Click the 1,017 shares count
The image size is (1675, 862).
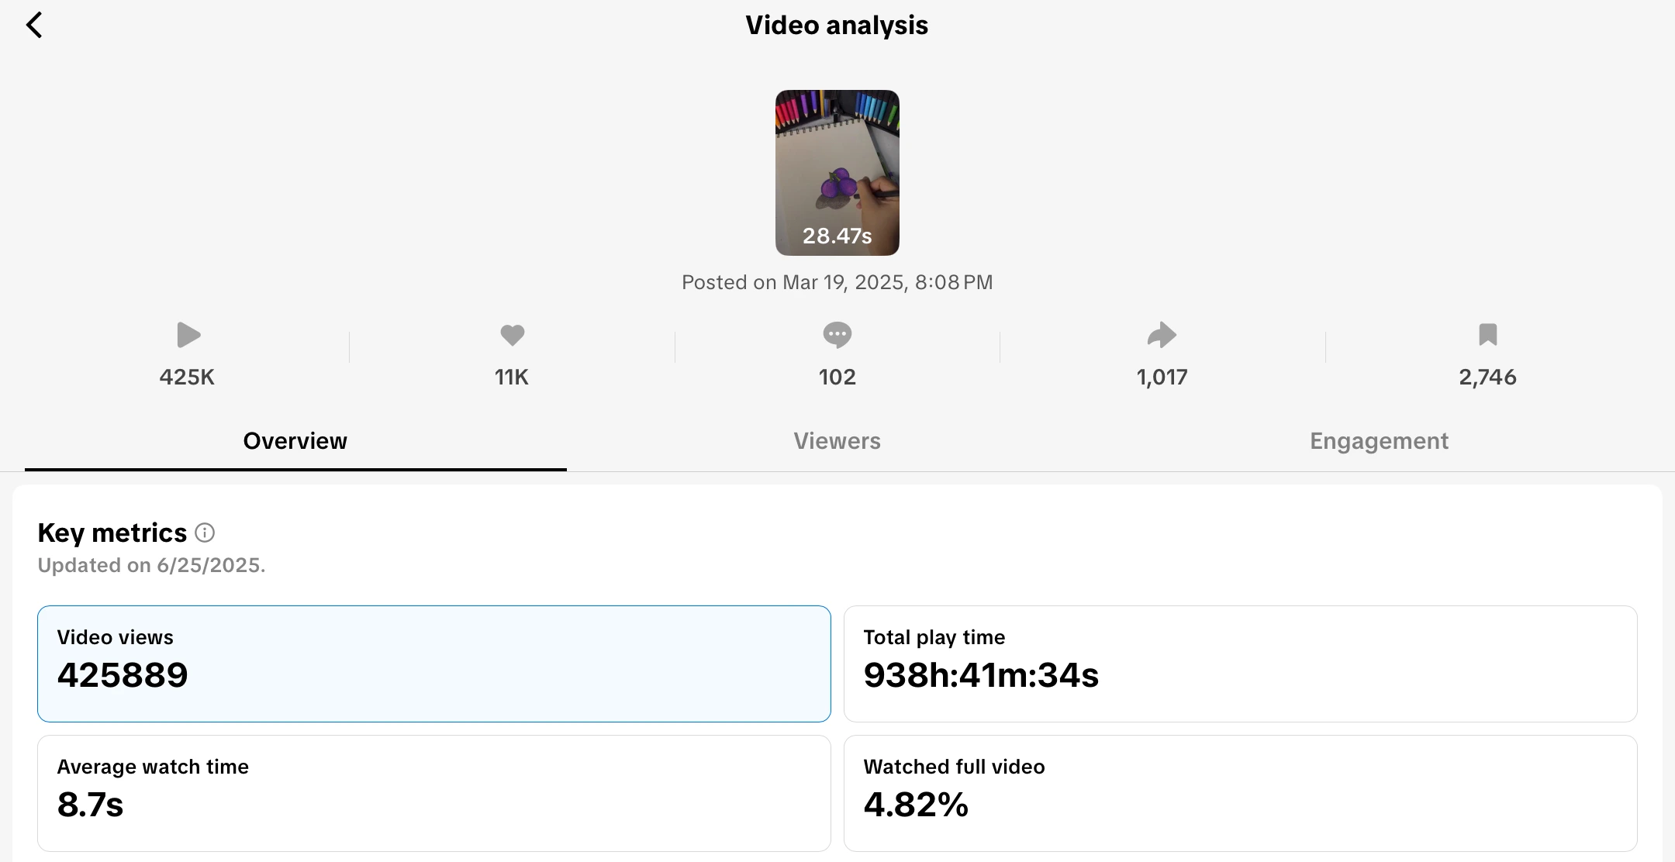coord(1162,377)
